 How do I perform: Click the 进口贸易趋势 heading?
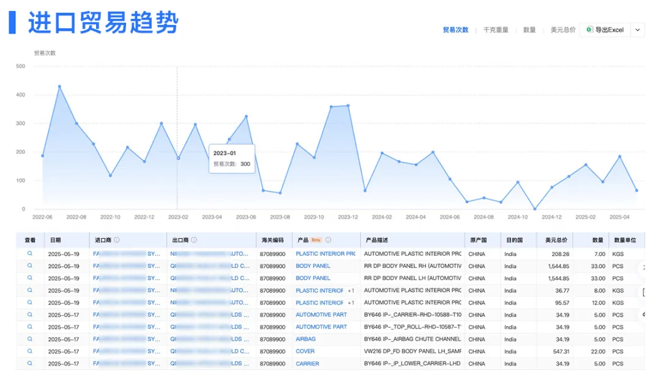tap(103, 23)
